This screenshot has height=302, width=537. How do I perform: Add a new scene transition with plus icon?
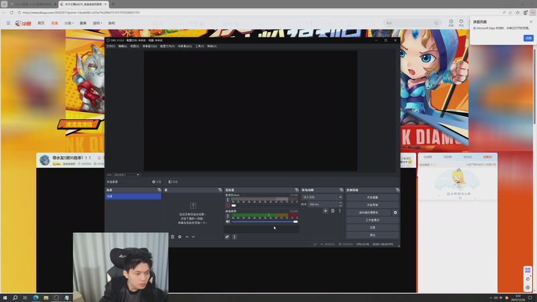(x=326, y=211)
